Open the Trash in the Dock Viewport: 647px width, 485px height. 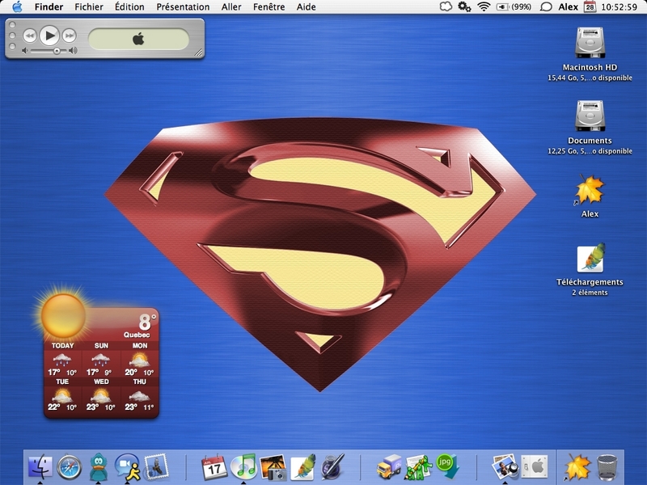(x=607, y=467)
